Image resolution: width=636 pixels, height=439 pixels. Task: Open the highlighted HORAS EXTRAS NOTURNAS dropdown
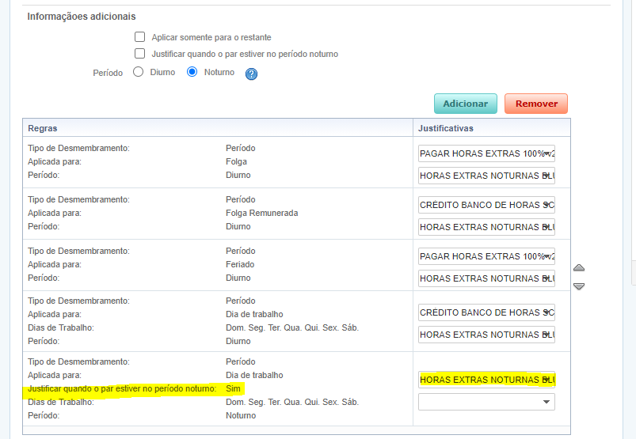point(486,380)
